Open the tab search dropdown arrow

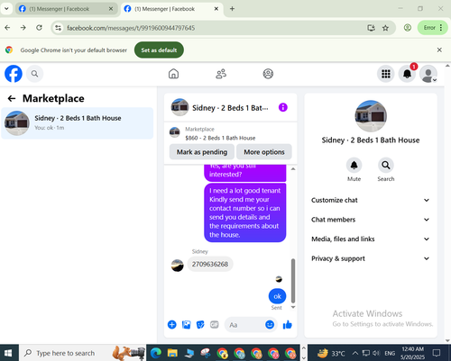pyautogui.click(x=6, y=9)
